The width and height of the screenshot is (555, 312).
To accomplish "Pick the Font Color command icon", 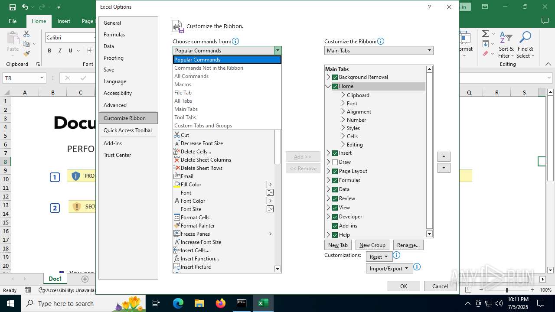I will (177, 201).
